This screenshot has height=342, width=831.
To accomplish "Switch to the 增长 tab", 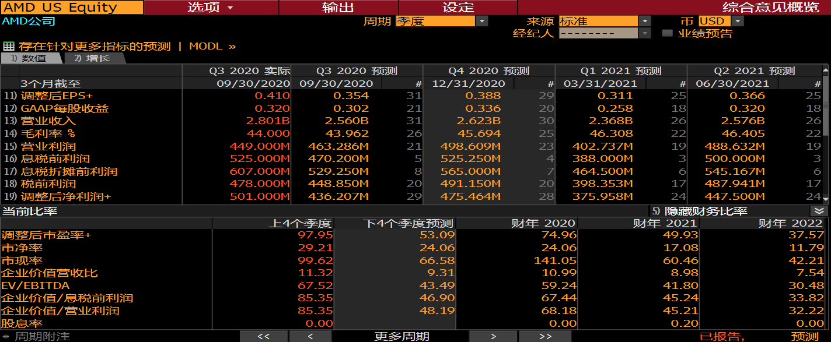I will [93, 58].
